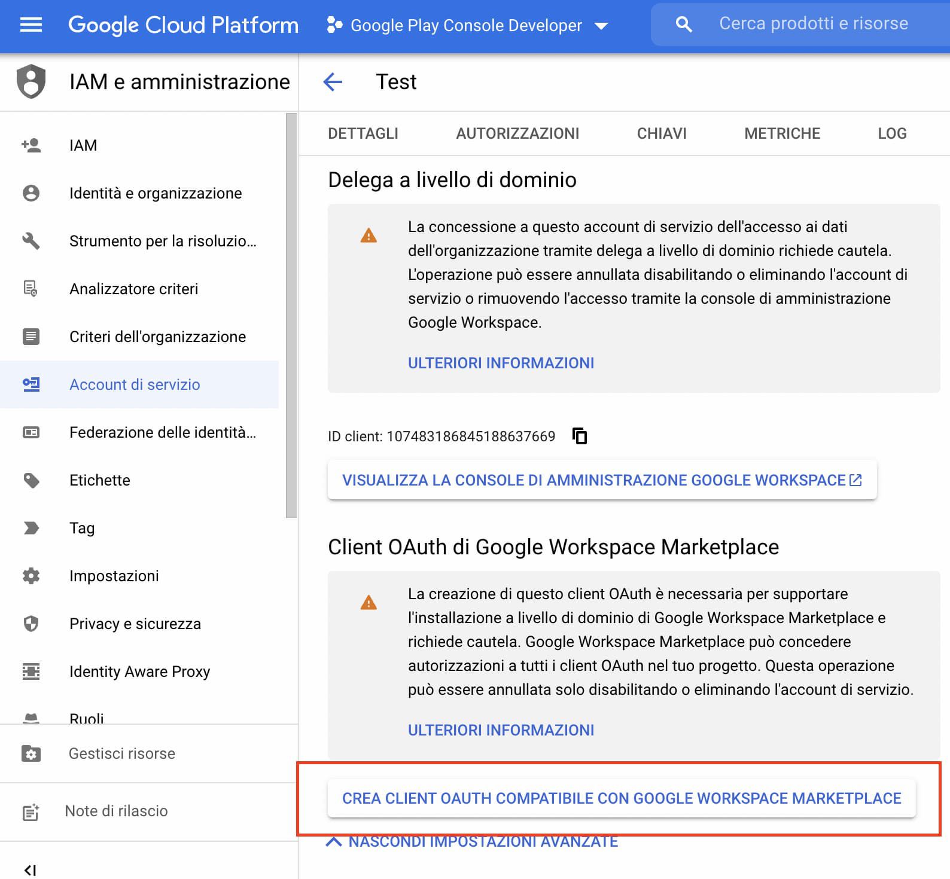
Task: Click the Etichette tag icon
Action: [31, 480]
